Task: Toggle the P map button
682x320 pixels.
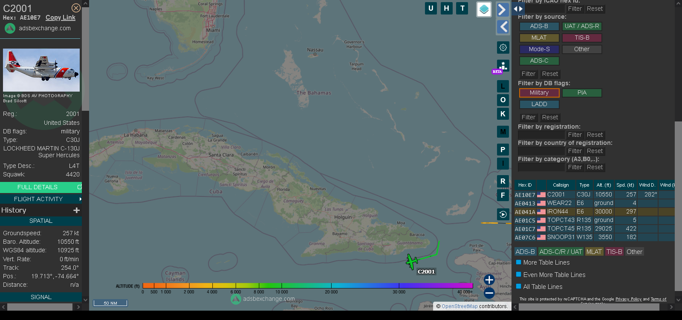Action: coord(503,150)
